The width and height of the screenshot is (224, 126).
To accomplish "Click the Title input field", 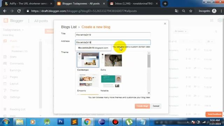I will (x=113, y=35).
